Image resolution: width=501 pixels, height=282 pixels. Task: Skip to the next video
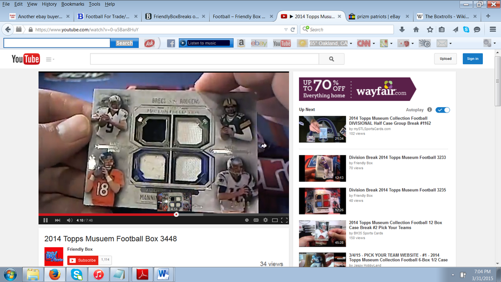(57, 220)
